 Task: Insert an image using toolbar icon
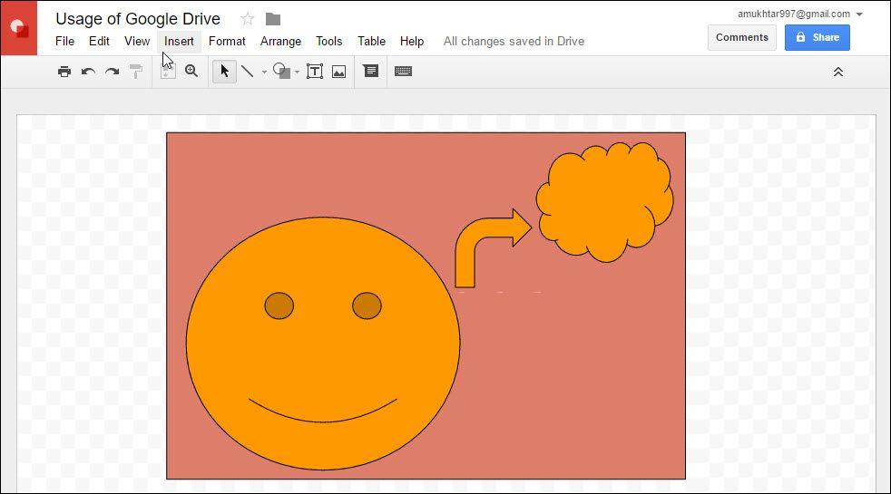coord(338,72)
